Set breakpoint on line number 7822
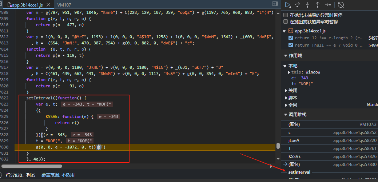 [x=5, y=98]
